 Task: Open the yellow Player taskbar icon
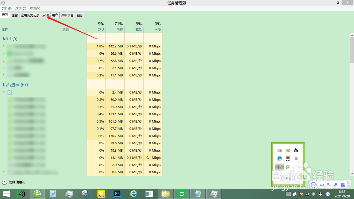point(101,194)
